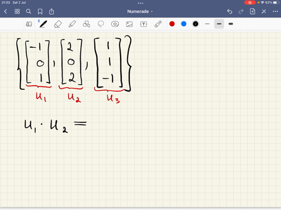Image resolution: width=281 pixels, height=210 pixels.
Task: Undo the last stroke
Action: (229, 12)
